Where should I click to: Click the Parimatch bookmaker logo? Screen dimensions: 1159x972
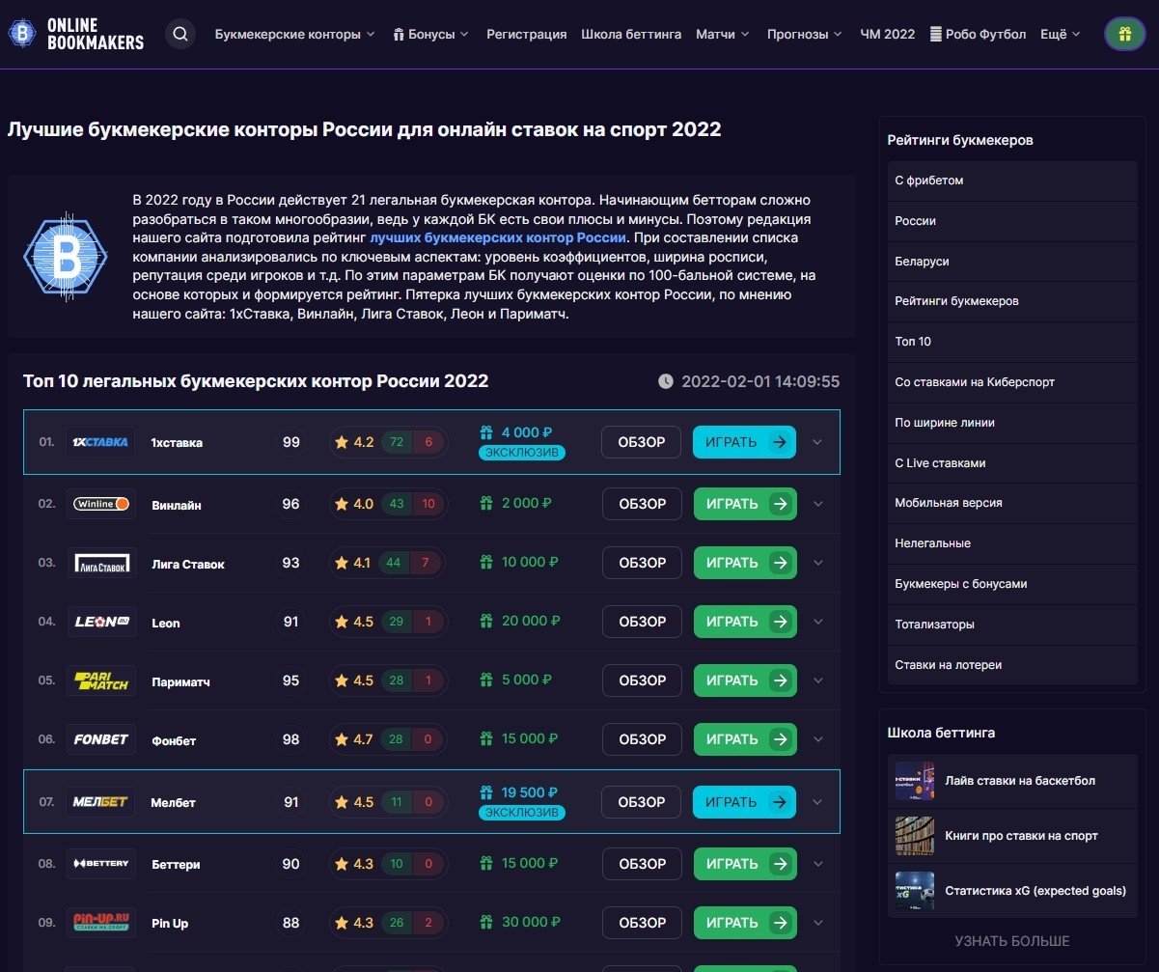[x=100, y=680]
